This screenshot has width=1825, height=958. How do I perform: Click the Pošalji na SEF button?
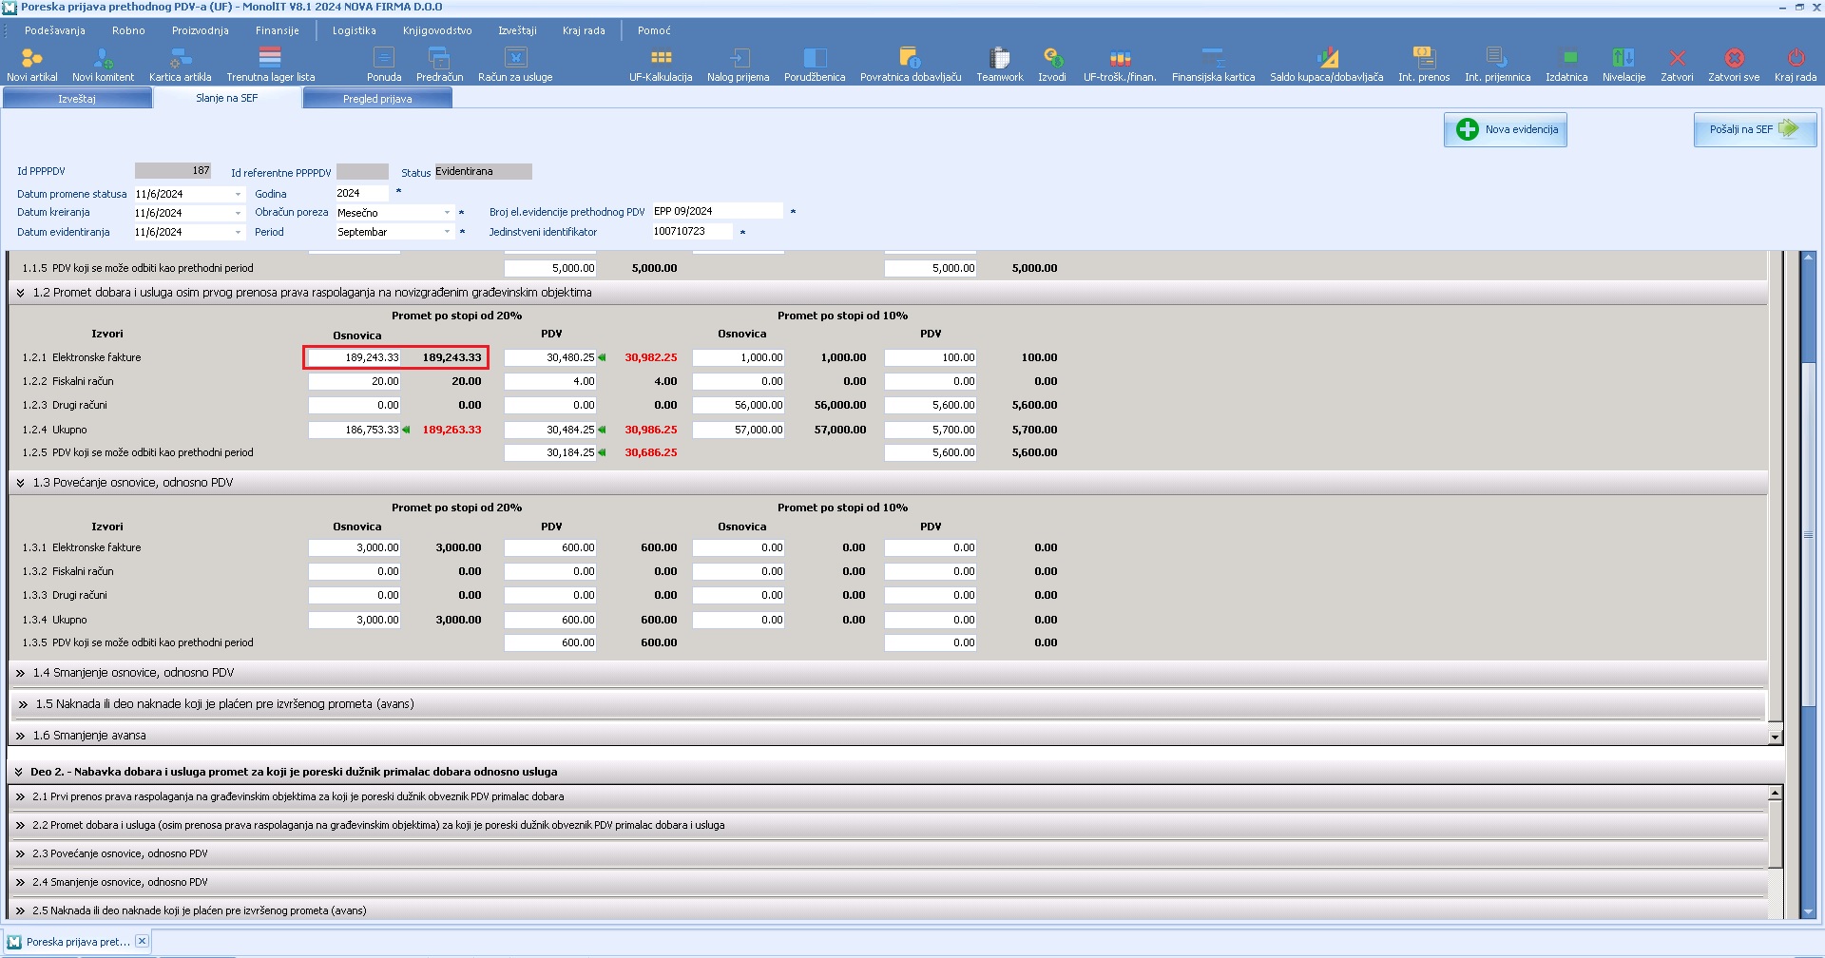pyautogui.click(x=1755, y=129)
